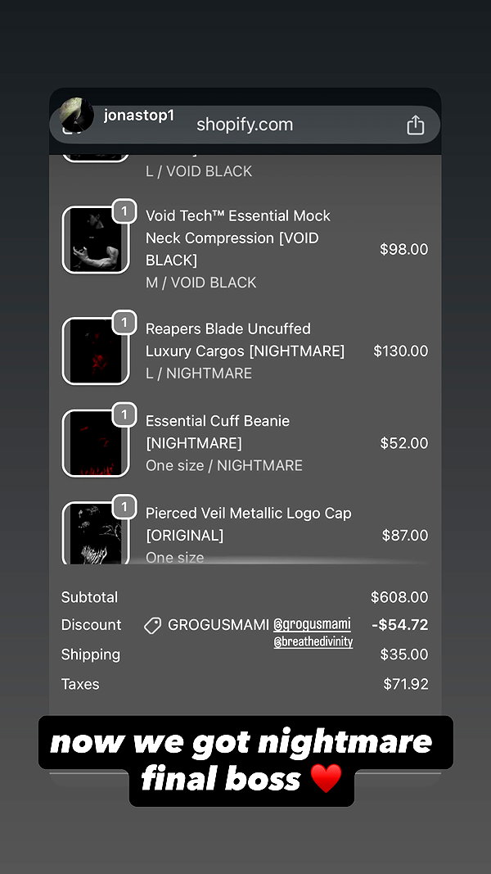Tap the quantity badge on the Cargos item
This screenshot has width=491, height=874.
124,322
